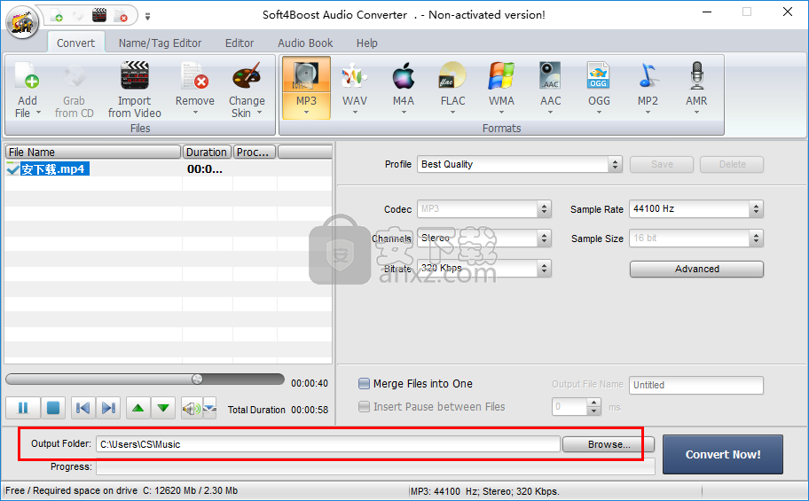Click the volume speaker icon

(x=191, y=409)
